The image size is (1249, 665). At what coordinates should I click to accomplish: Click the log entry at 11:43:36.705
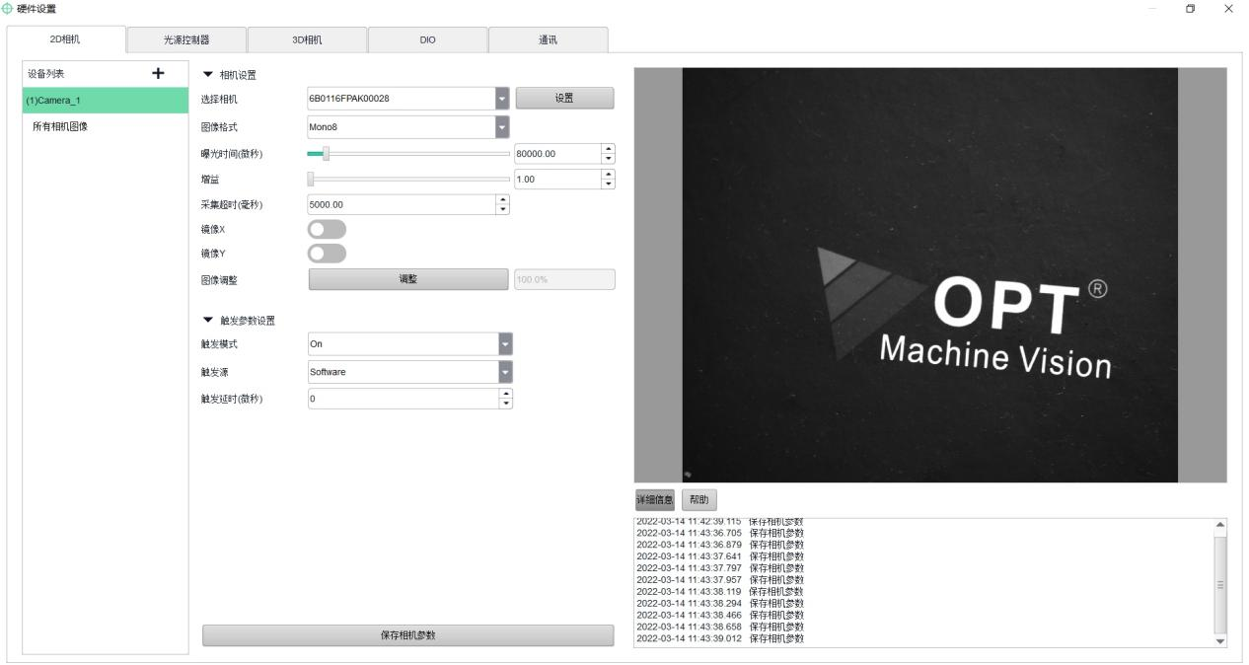[x=720, y=532]
